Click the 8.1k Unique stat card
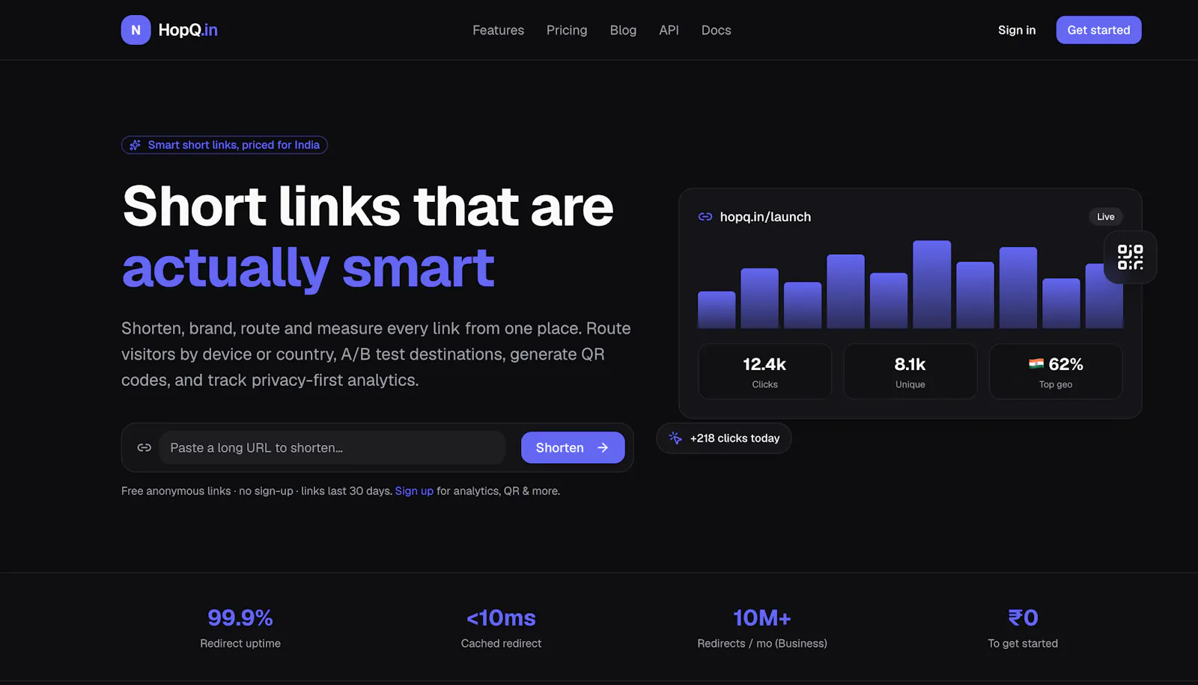The width and height of the screenshot is (1198, 685). [910, 372]
